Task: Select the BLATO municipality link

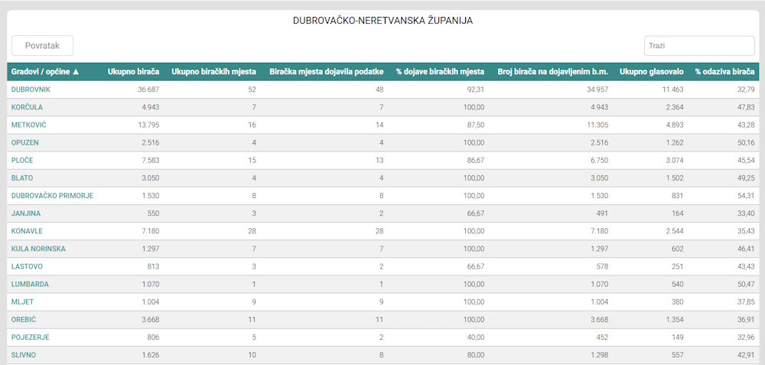Action: (x=22, y=178)
